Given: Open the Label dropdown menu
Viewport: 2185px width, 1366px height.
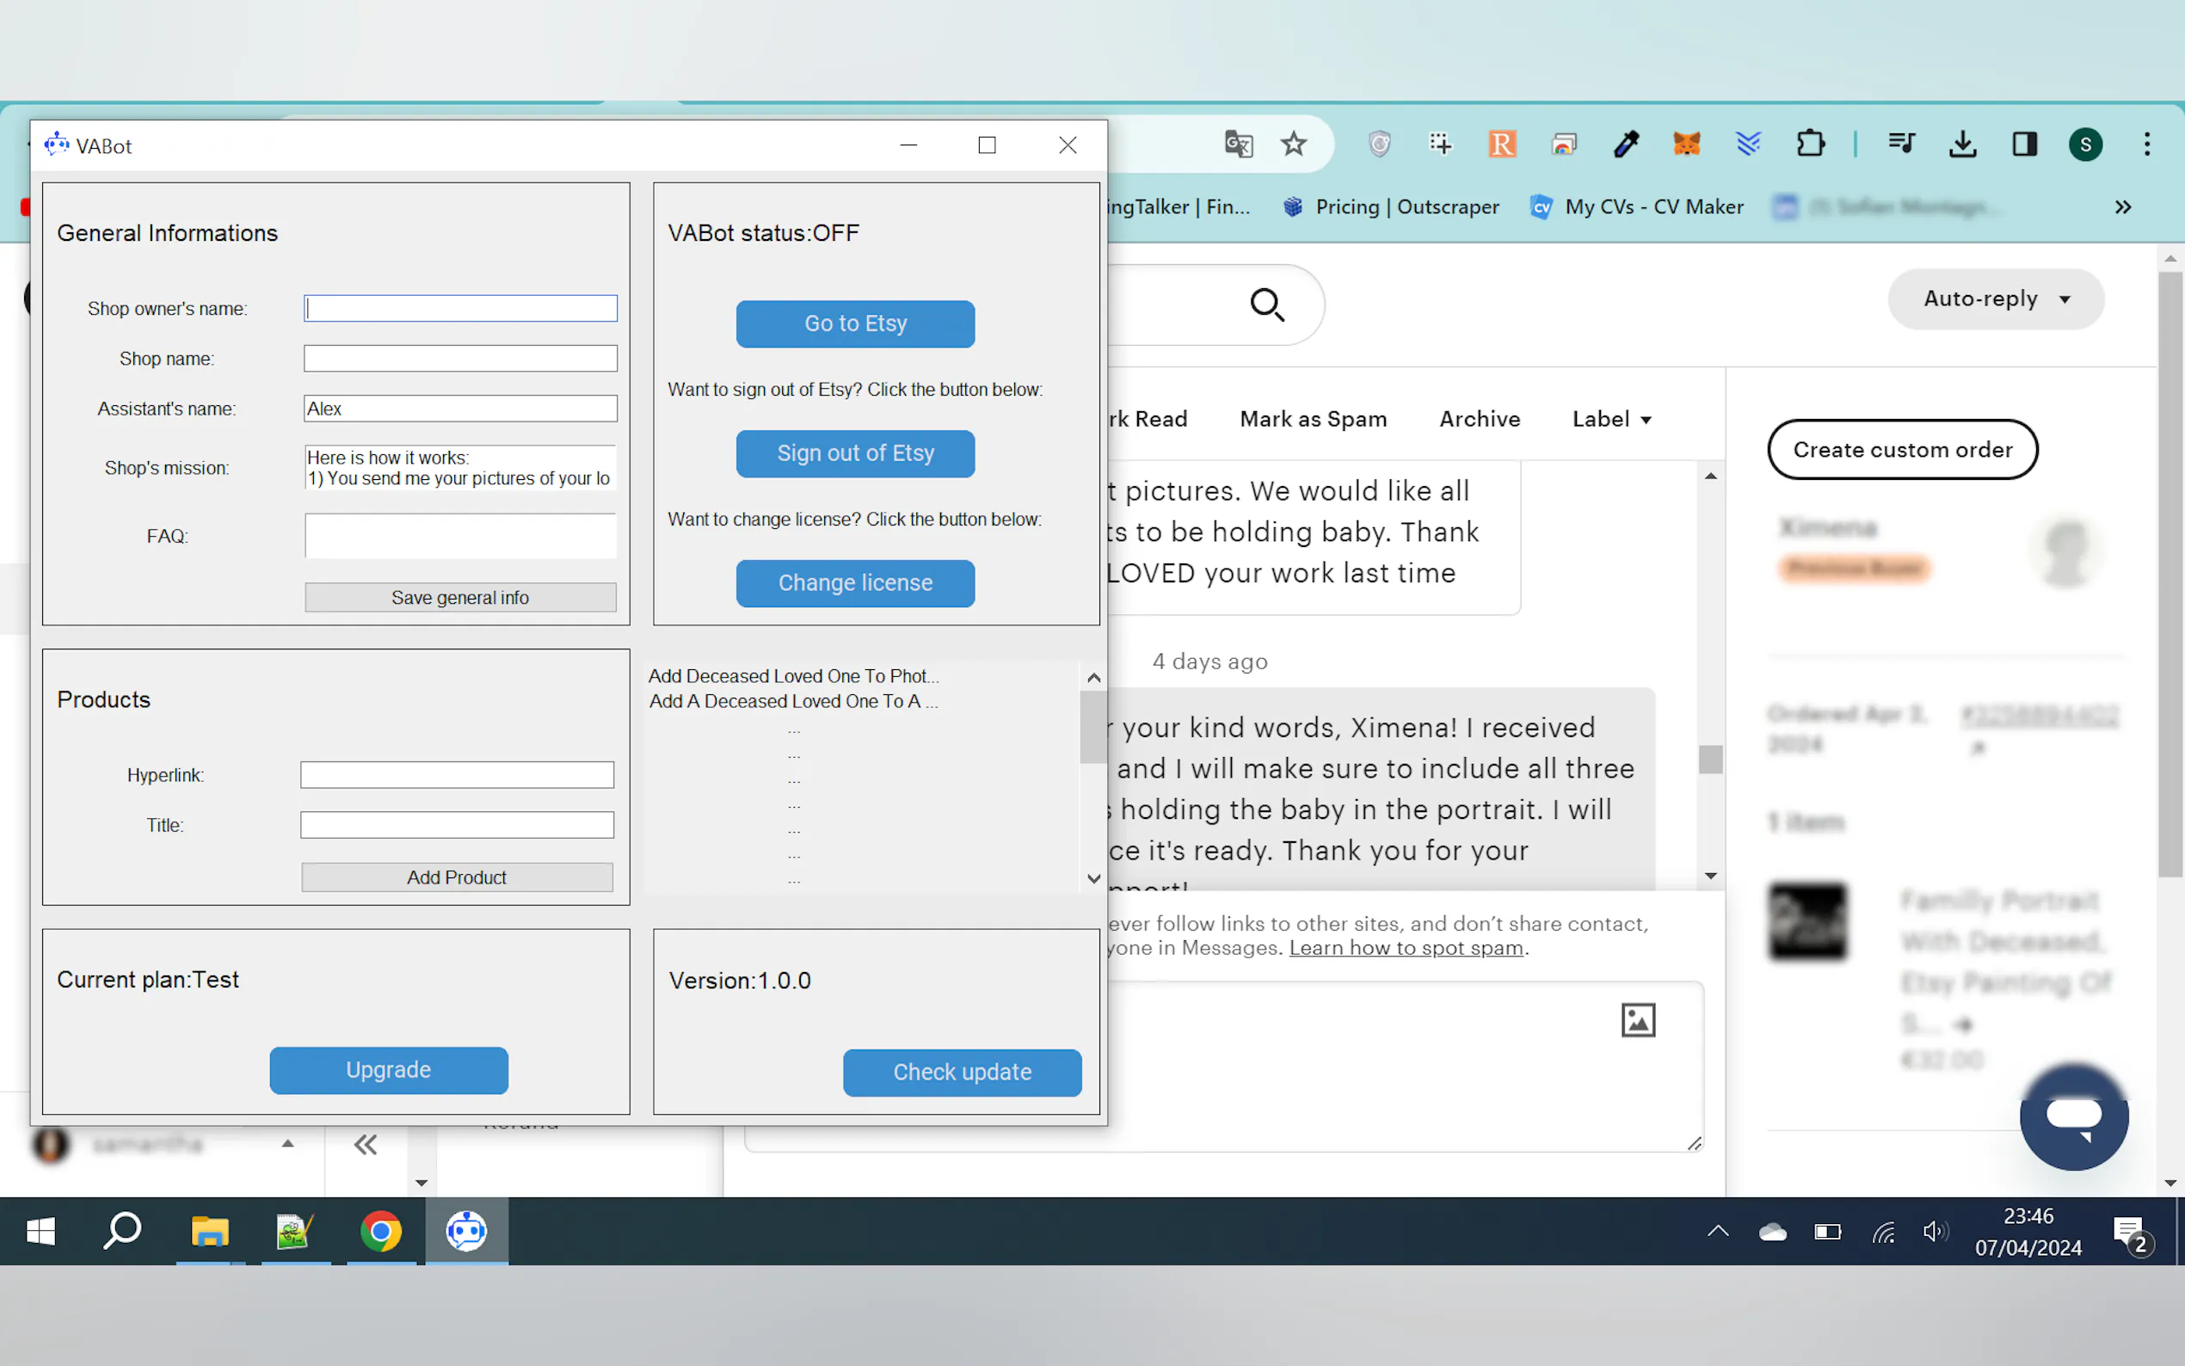Looking at the screenshot, I should coord(1611,419).
